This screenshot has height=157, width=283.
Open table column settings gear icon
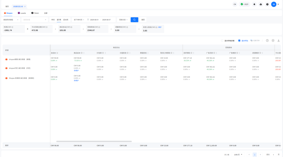coord(273,40)
